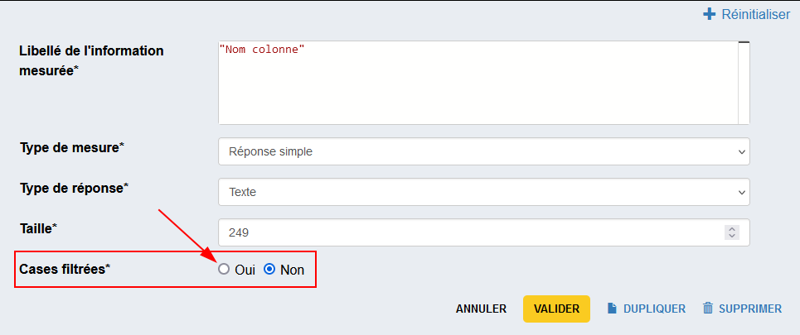Screen dimensions: 800x335
Task: Open the Type de mesure dropdown
Action: pyautogui.click(x=483, y=151)
